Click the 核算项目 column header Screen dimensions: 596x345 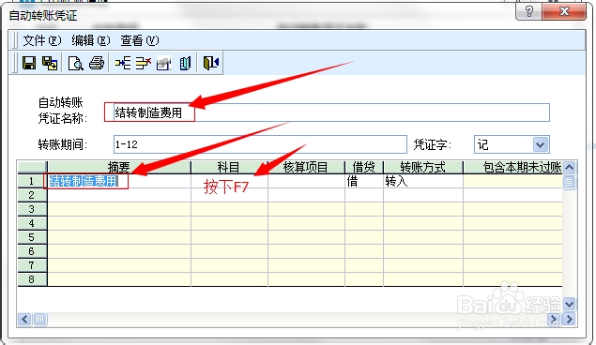[x=306, y=167]
